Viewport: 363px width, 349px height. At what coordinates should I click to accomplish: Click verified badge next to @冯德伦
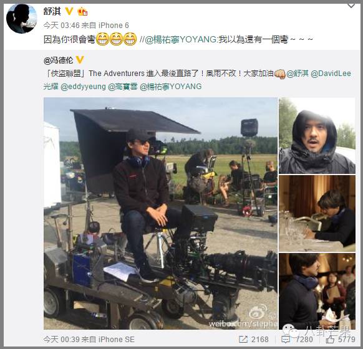pos(80,60)
